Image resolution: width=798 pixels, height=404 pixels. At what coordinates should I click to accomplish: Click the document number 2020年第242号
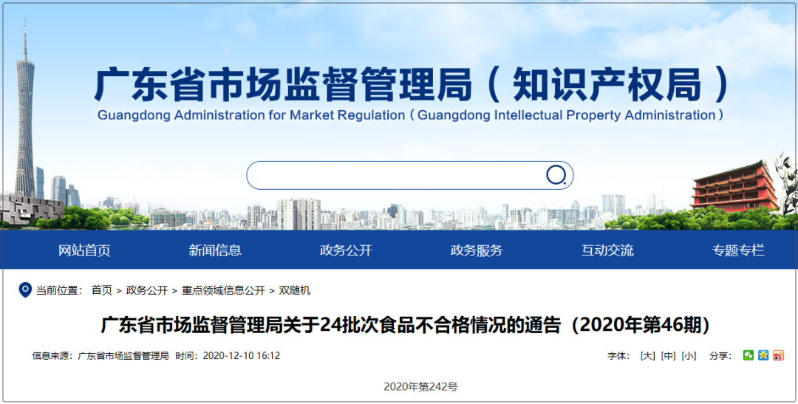[x=420, y=387]
